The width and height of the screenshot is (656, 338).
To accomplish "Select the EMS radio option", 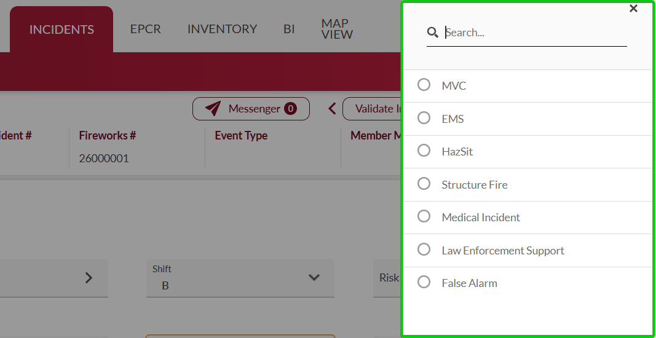I will coord(424,118).
